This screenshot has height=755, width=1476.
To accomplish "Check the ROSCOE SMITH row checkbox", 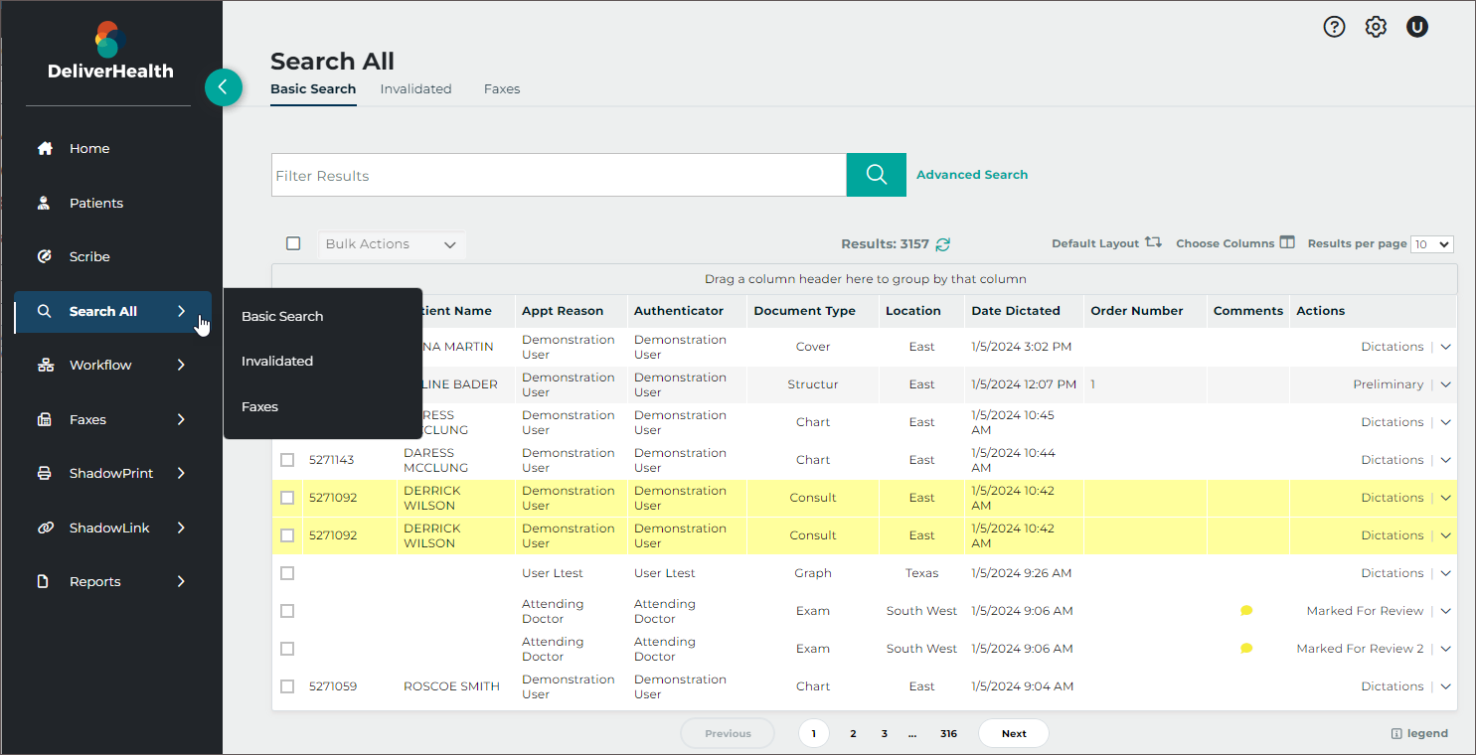I will [x=287, y=686].
